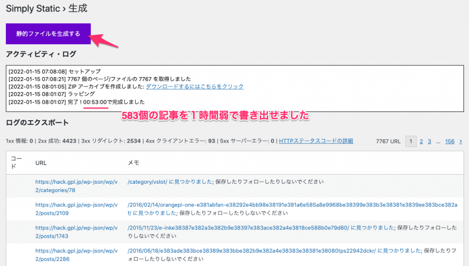Image resolution: width=469 pixels, height=266 pixels.
Task: Open the wp-json posts/2109 URL
Action: pos(76,209)
